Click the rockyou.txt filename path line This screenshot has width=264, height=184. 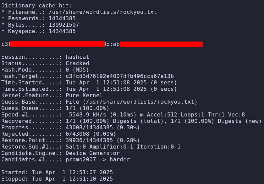79,12
